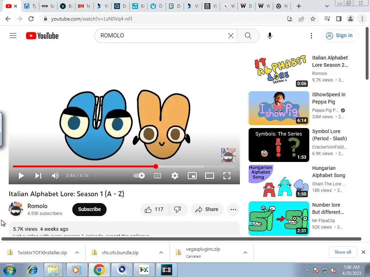
Task: Click channel watermark in video corner
Action: (228, 155)
